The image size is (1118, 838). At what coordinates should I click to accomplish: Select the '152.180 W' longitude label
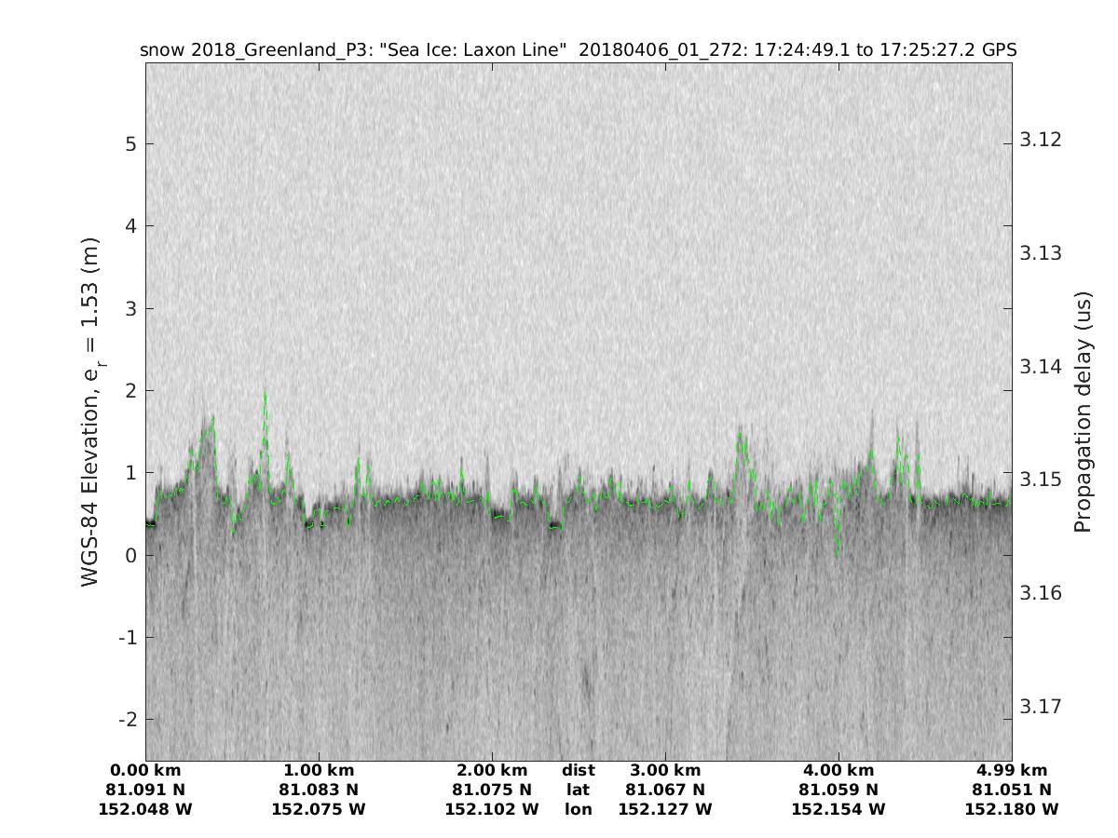(x=1012, y=810)
